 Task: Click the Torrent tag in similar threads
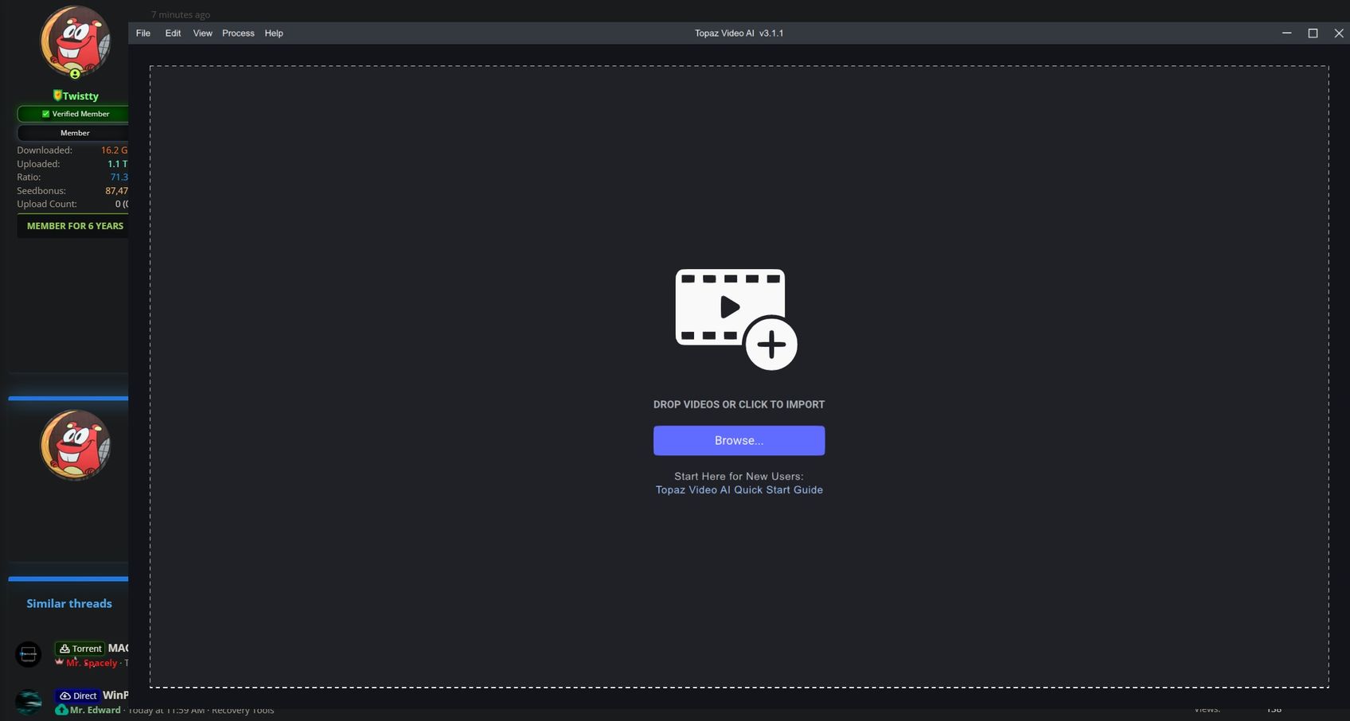click(80, 649)
